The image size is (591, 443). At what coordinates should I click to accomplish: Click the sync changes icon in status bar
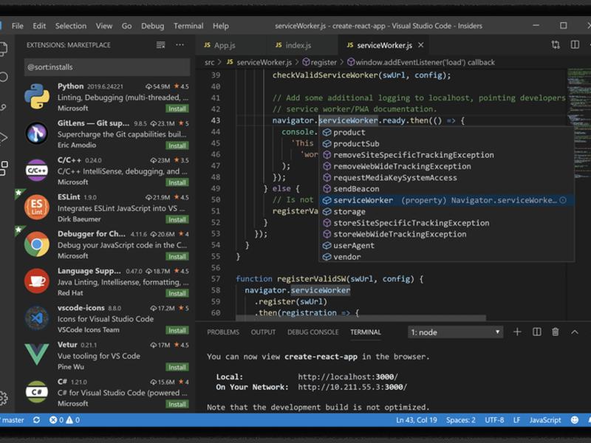coord(36,419)
